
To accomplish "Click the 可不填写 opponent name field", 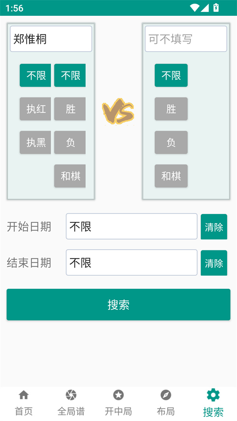I will (186, 39).
